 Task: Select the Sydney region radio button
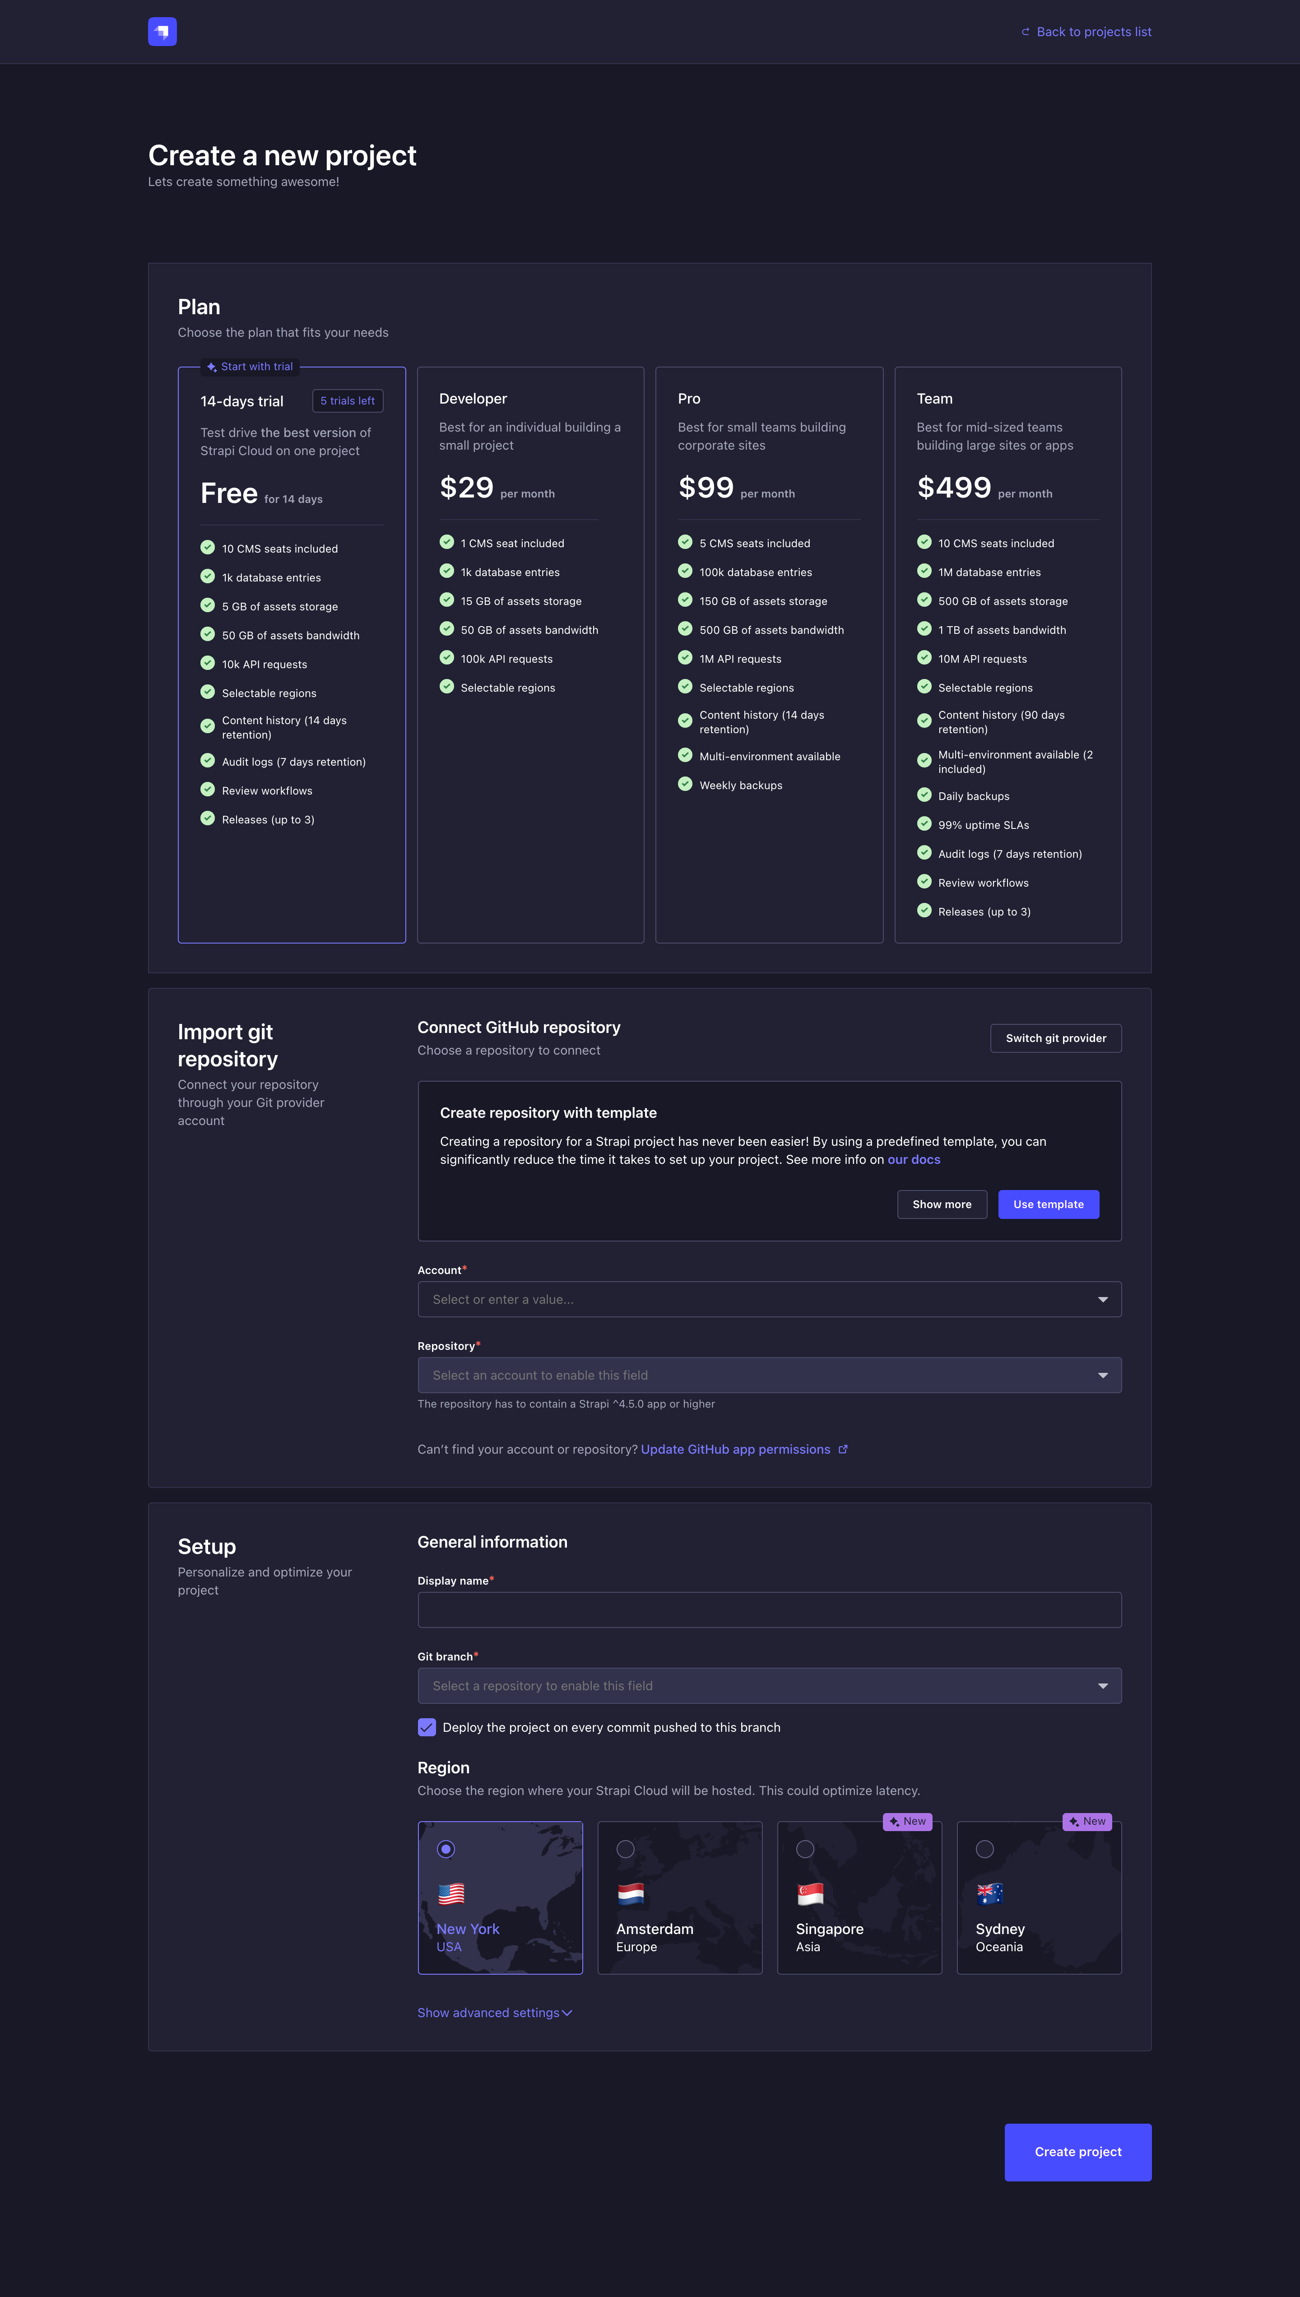[985, 1849]
